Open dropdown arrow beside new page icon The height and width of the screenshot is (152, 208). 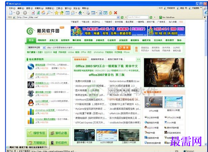(14, 13)
